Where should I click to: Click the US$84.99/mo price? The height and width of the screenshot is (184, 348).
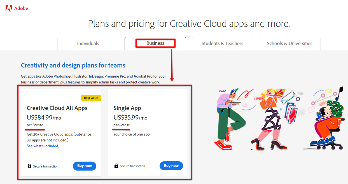pyautogui.click(x=44, y=118)
